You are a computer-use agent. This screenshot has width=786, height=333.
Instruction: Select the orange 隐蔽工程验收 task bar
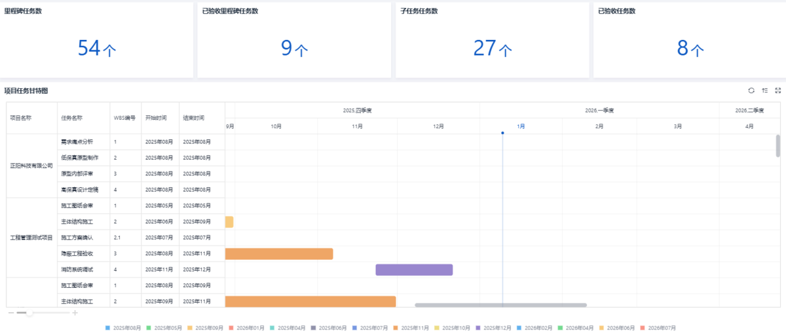click(279, 254)
